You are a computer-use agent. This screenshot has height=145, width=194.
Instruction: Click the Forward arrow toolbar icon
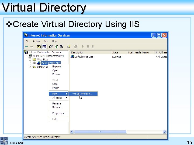point(32,47)
